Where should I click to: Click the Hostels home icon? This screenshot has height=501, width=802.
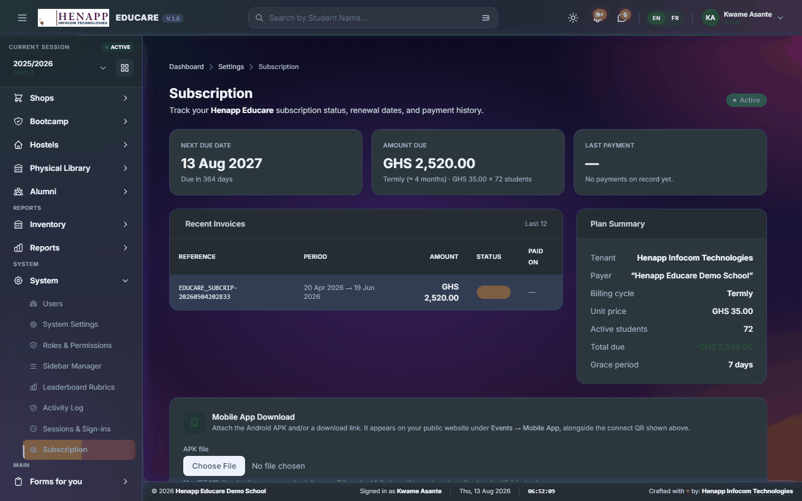(x=18, y=145)
